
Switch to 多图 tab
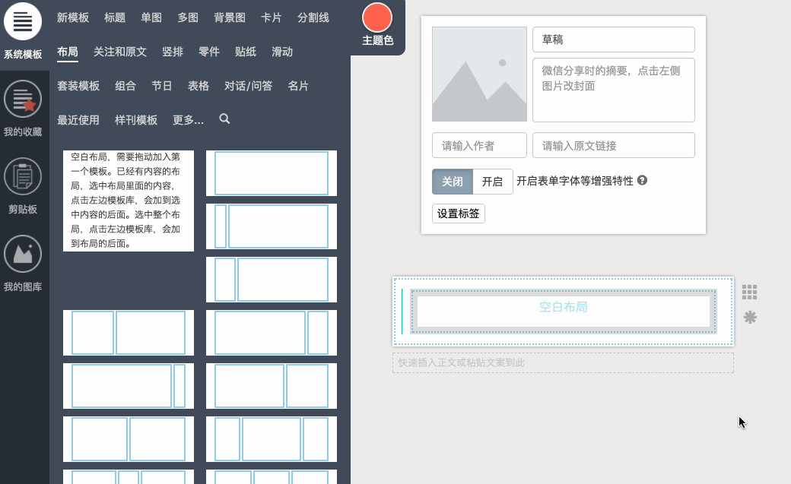188,17
